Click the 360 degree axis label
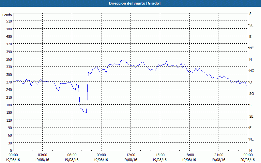The image size is (261, 163). point(9,59)
